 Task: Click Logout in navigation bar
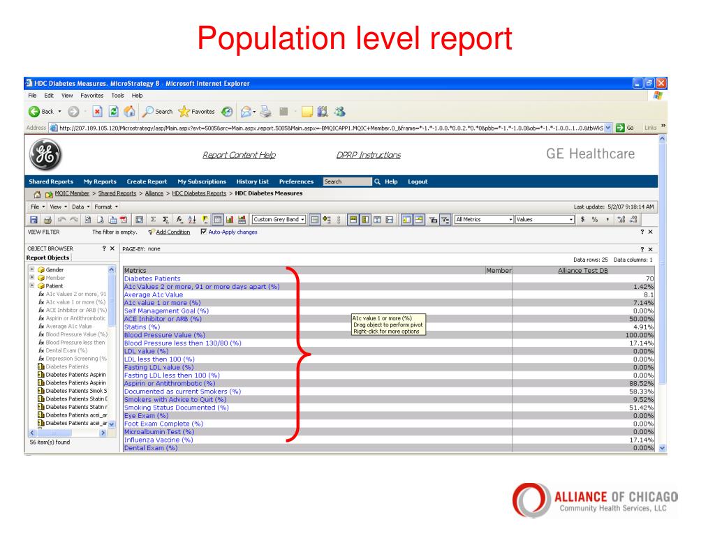418,181
